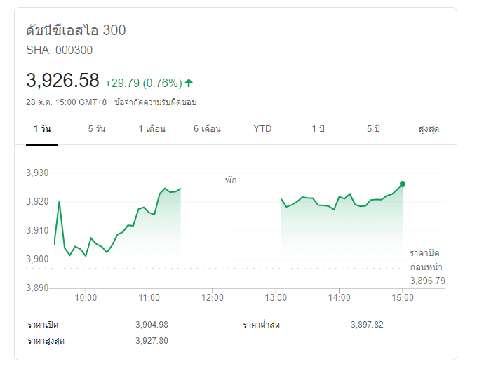Select the 1 วัน tab

click(41, 129)
